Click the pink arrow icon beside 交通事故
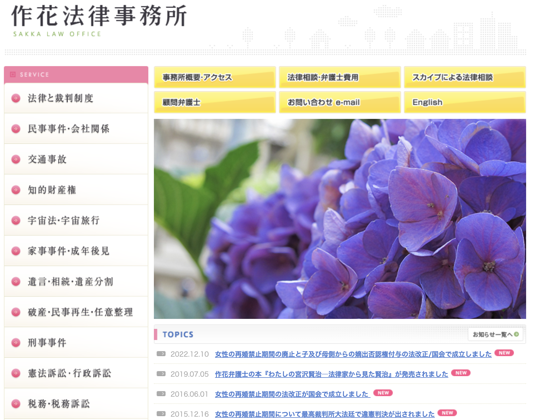535x420 pixels. coord(16,159)
